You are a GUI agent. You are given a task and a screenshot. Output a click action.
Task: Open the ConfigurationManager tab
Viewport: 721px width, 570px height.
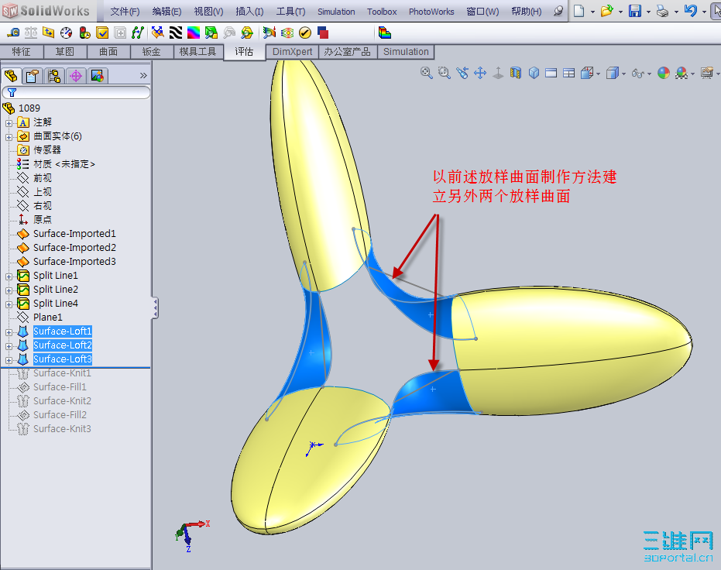54,76
